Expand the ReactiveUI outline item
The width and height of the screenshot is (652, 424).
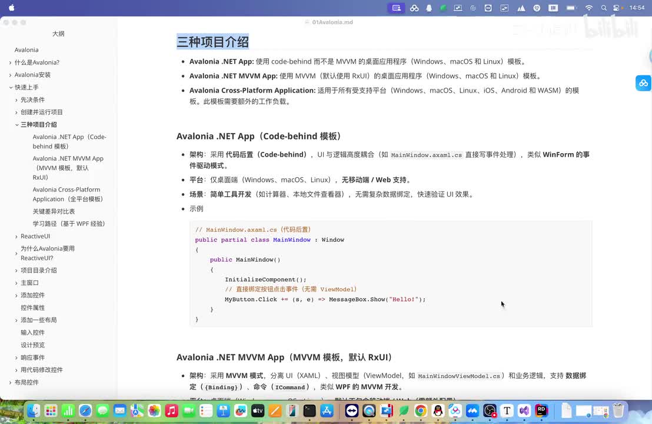(16, 236)
